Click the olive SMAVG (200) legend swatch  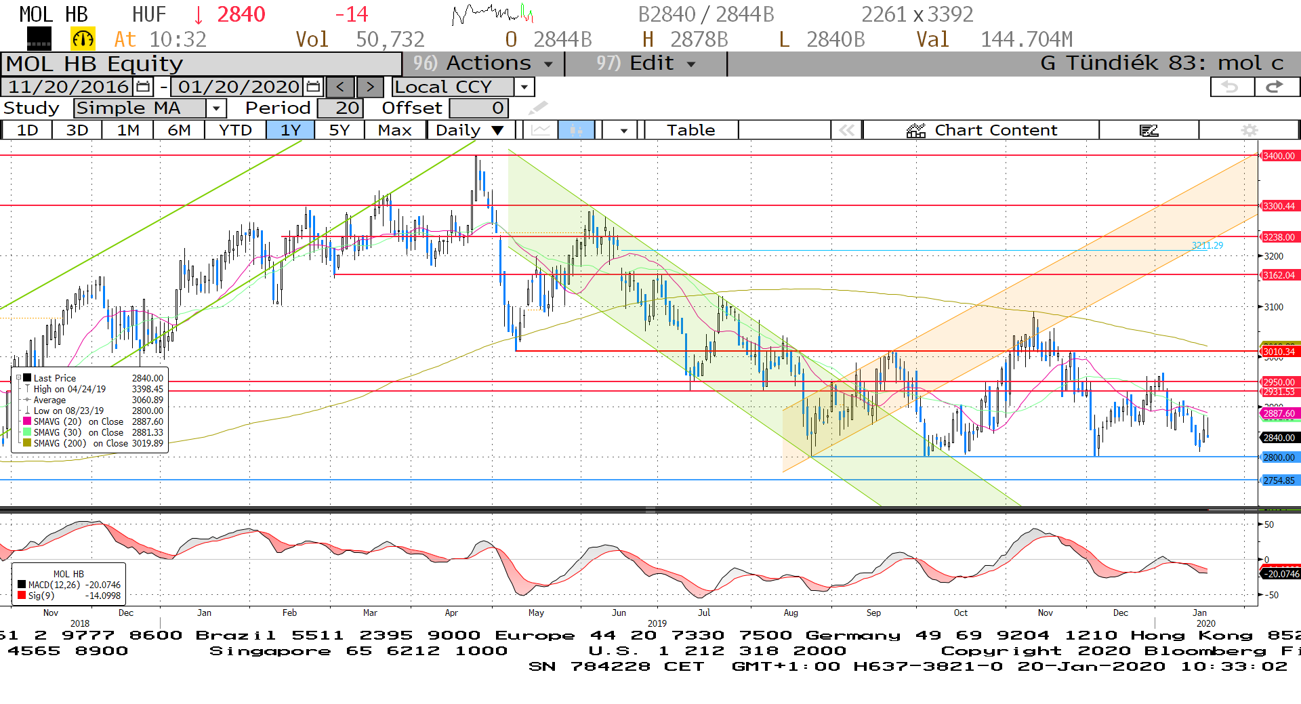point(27,442)
